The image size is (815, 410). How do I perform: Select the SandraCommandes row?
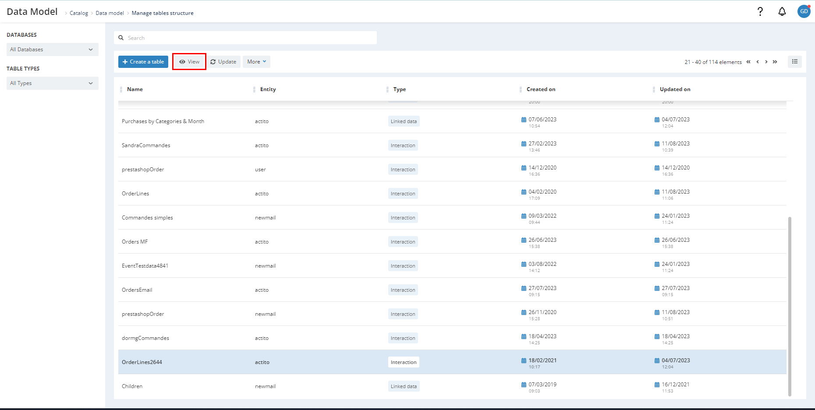coord(452,145)
